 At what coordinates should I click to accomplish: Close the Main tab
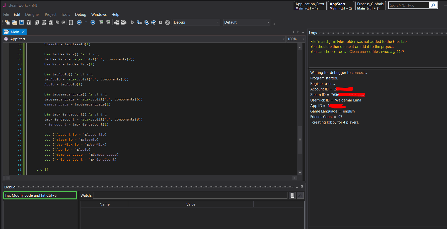[23, 32]
